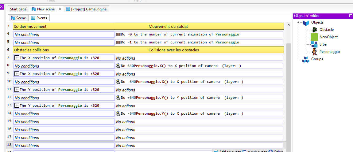The image size is (353, 152).
Task: Open the [Project] GameEngine tab
Action: (87, 9)
